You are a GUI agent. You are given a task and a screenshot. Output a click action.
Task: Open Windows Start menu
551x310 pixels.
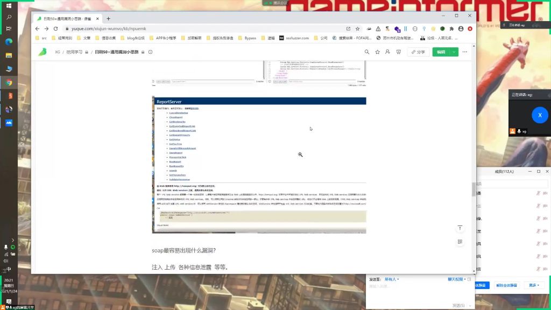pos(9,6)
